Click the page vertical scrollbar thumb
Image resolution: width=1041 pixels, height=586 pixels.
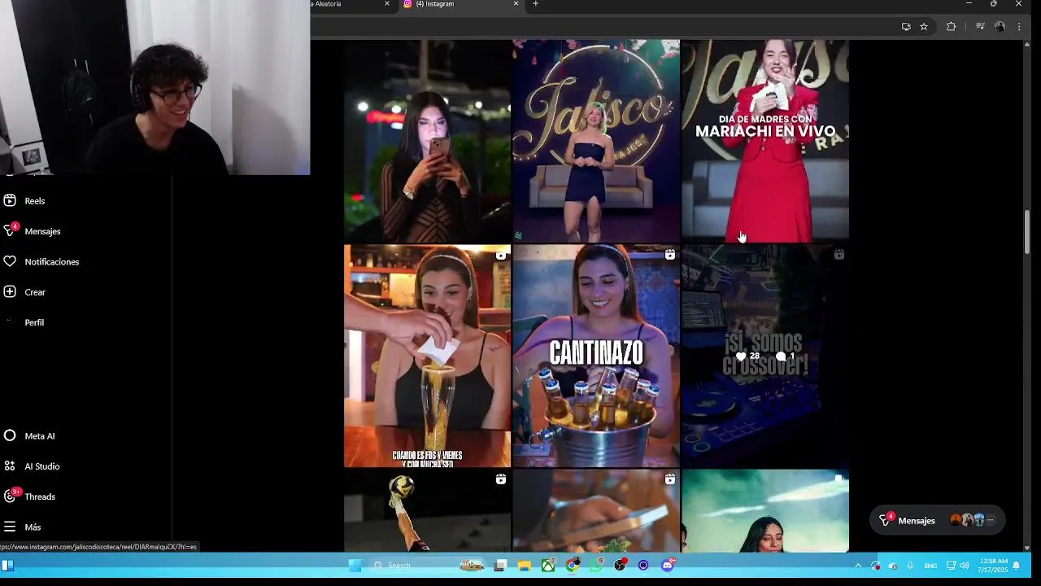1027,232
